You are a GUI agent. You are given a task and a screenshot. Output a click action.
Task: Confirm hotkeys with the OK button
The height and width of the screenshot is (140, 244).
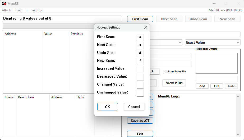[x=107, y=107]
